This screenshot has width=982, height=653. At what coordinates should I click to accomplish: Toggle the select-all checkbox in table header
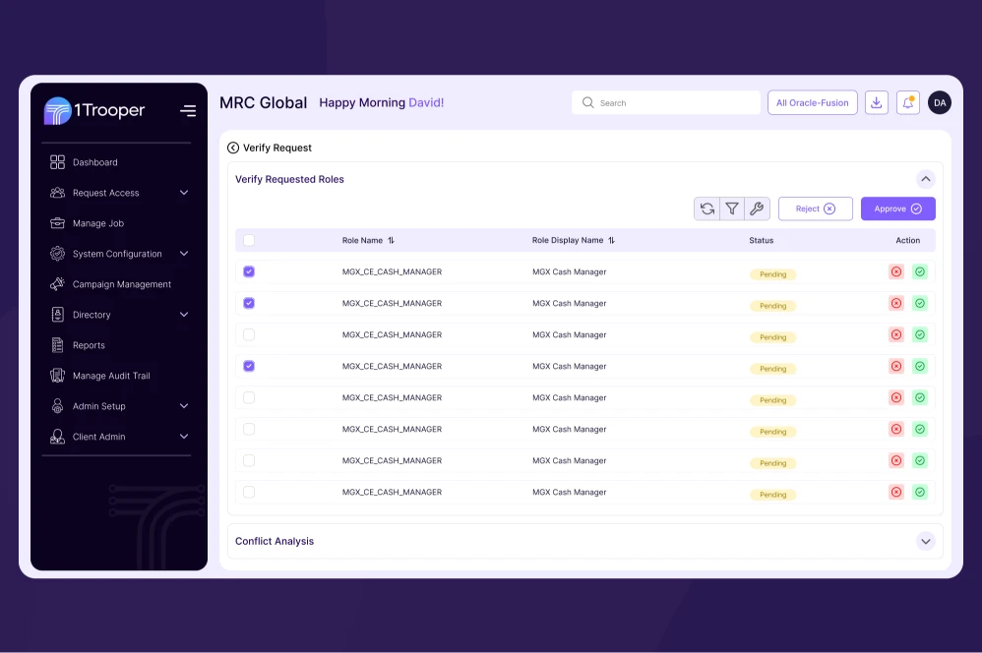click(x=249, y=240)
